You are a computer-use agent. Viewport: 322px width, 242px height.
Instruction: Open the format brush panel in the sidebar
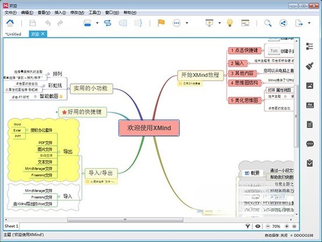310,66
